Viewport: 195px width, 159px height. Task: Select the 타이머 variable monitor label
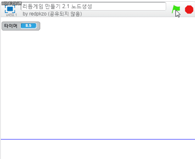coord(11,26)
